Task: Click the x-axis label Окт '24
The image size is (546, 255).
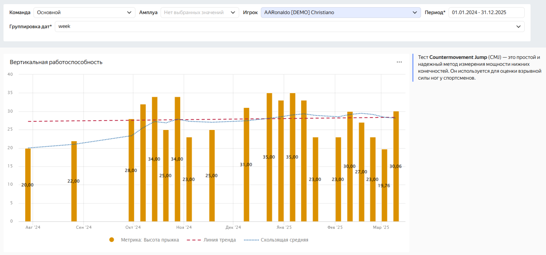Action: [133, 227]
